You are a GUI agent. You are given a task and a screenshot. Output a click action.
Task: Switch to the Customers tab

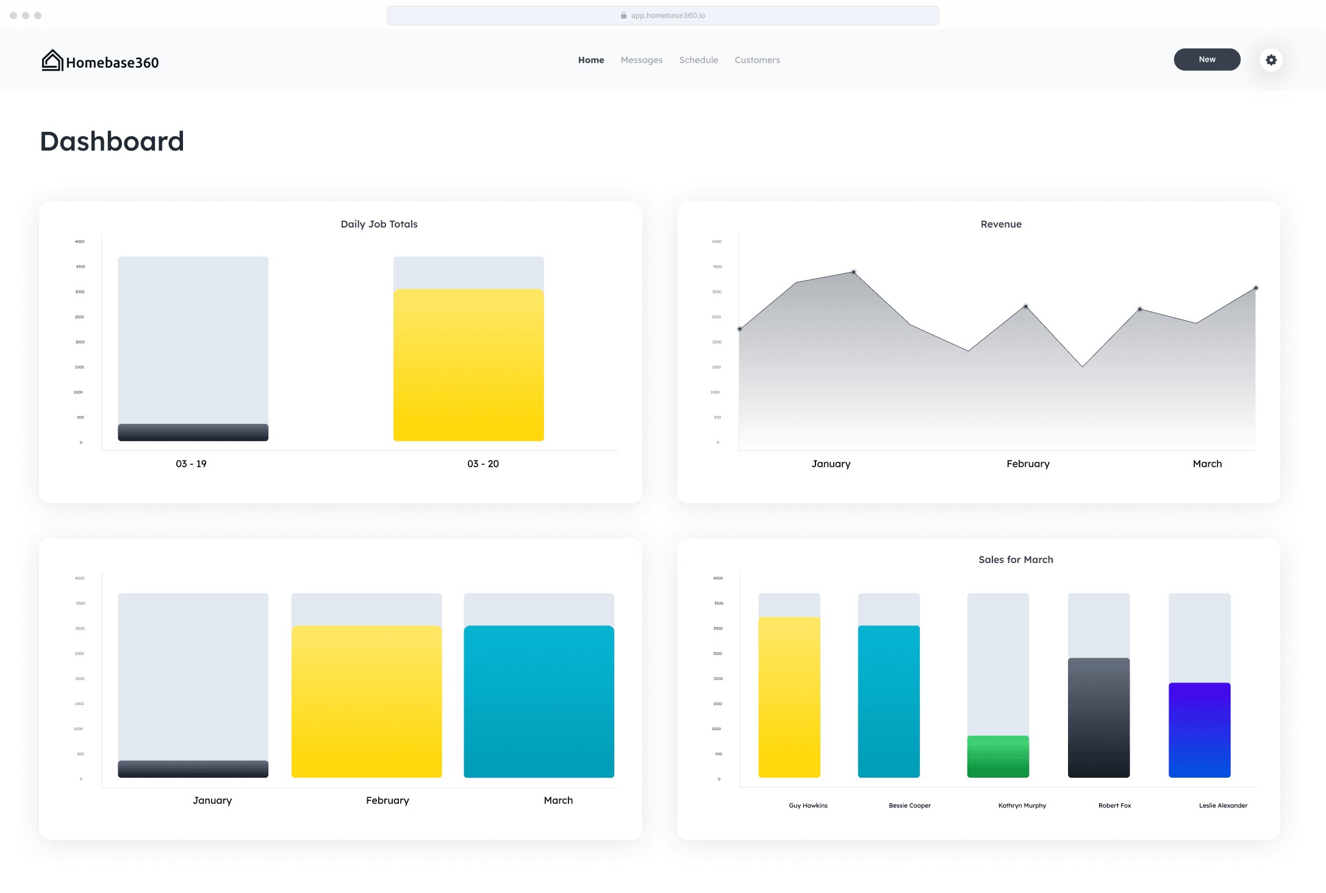757,60
